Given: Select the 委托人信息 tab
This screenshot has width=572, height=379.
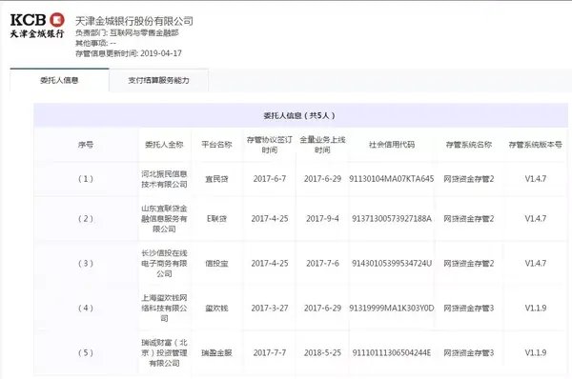Looking at the screenshot, I should 59,80.
